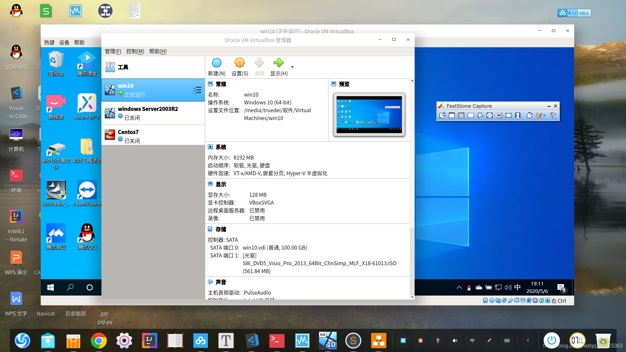Collapse dock tray with left chevron

pyautogui.click(x=528, y=341)
